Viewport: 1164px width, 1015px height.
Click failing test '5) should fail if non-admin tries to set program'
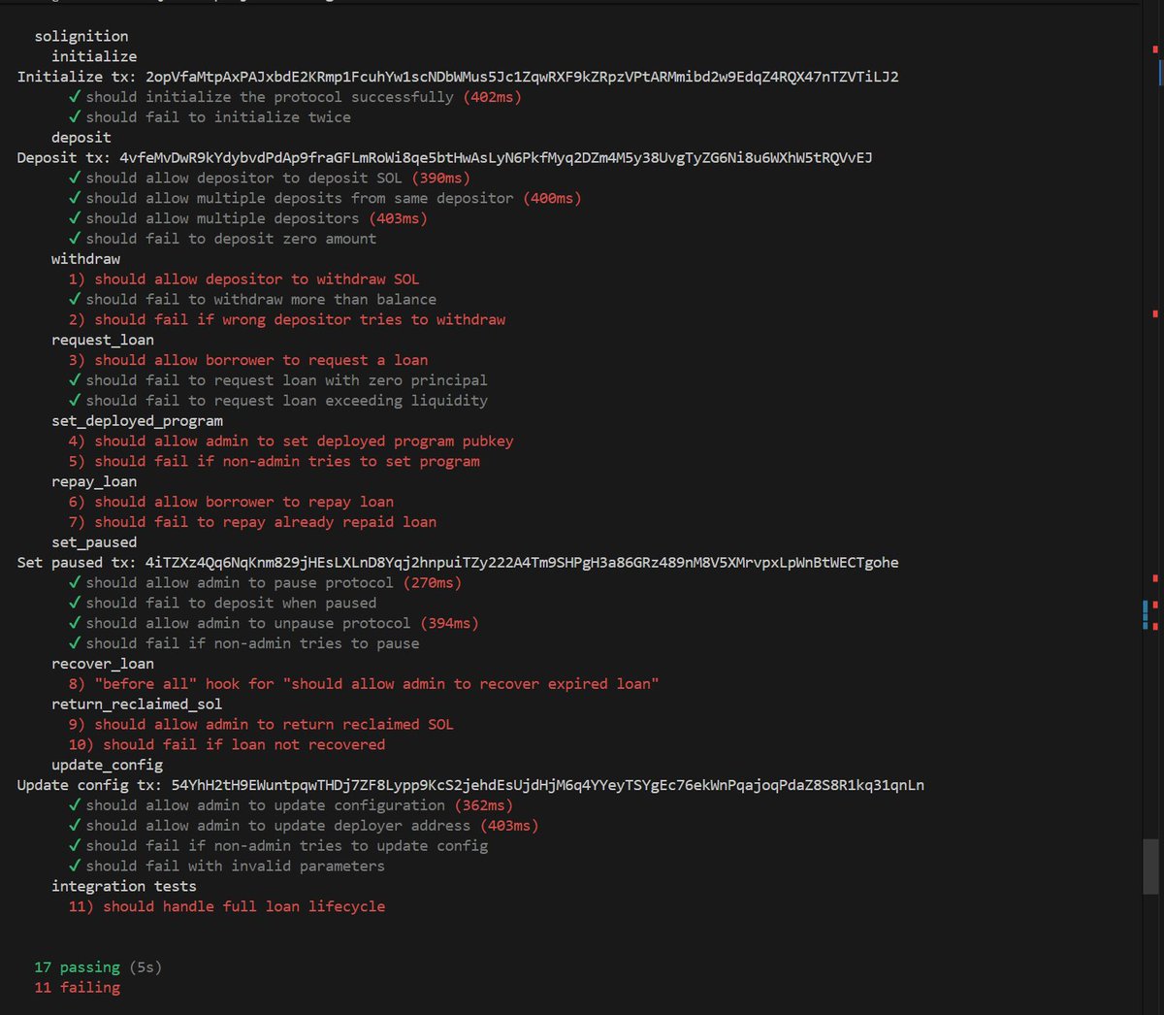click(x=275, y=461)
